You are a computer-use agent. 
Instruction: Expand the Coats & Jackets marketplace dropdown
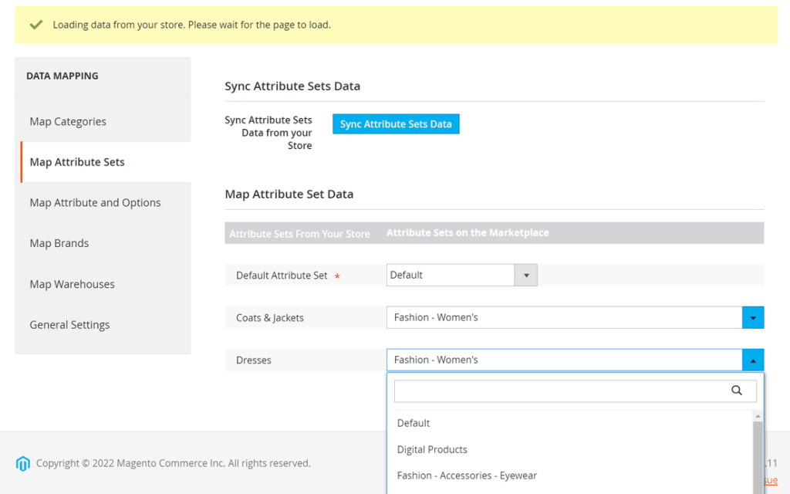(753, 317)
